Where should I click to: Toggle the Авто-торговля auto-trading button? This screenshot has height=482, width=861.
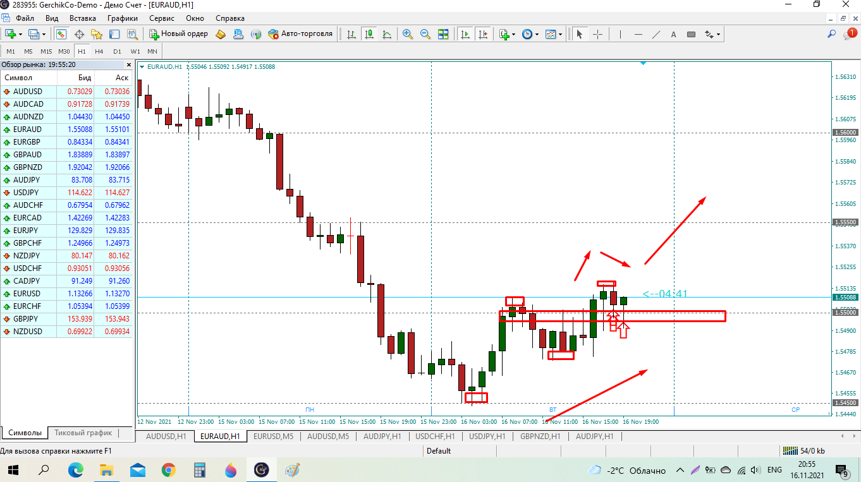coord(300,33)
